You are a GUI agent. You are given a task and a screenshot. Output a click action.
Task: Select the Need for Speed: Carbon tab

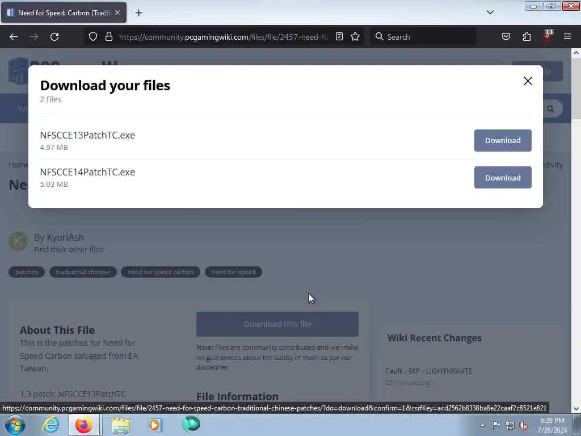(x=64, y=12)
